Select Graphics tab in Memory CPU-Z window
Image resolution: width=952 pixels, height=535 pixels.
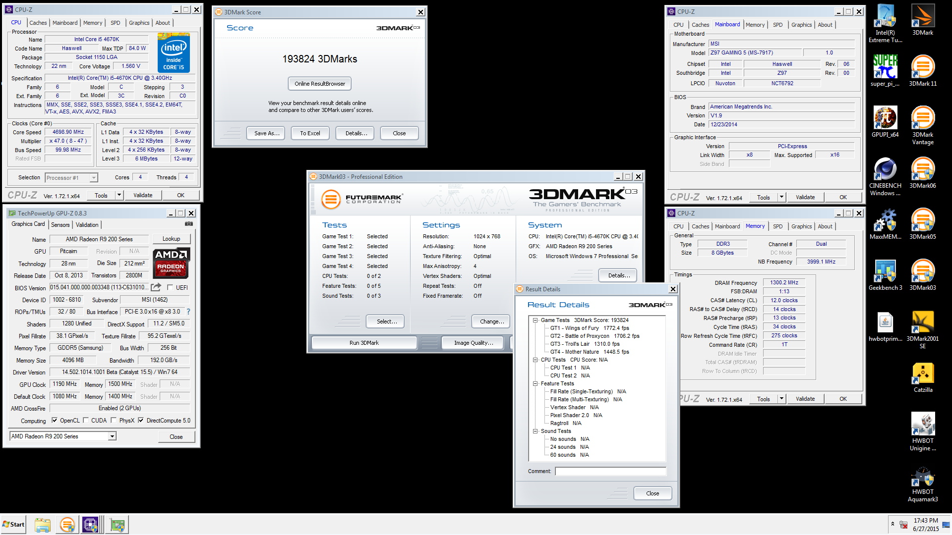[x=802, y=226]
